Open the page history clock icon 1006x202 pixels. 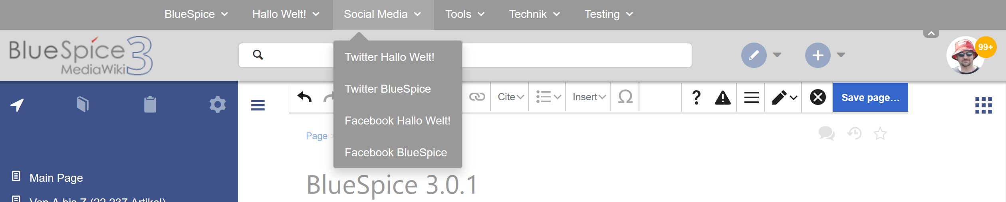854,134
